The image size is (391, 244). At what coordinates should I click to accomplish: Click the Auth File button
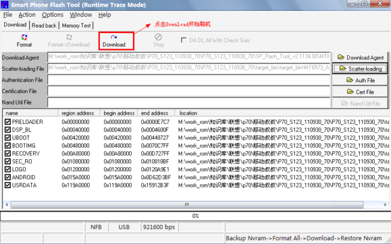click(360, 81)
